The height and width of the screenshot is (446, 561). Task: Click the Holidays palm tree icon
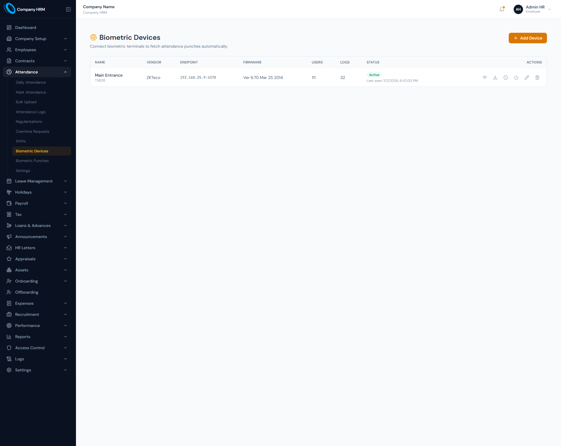(x=9, y=192)
